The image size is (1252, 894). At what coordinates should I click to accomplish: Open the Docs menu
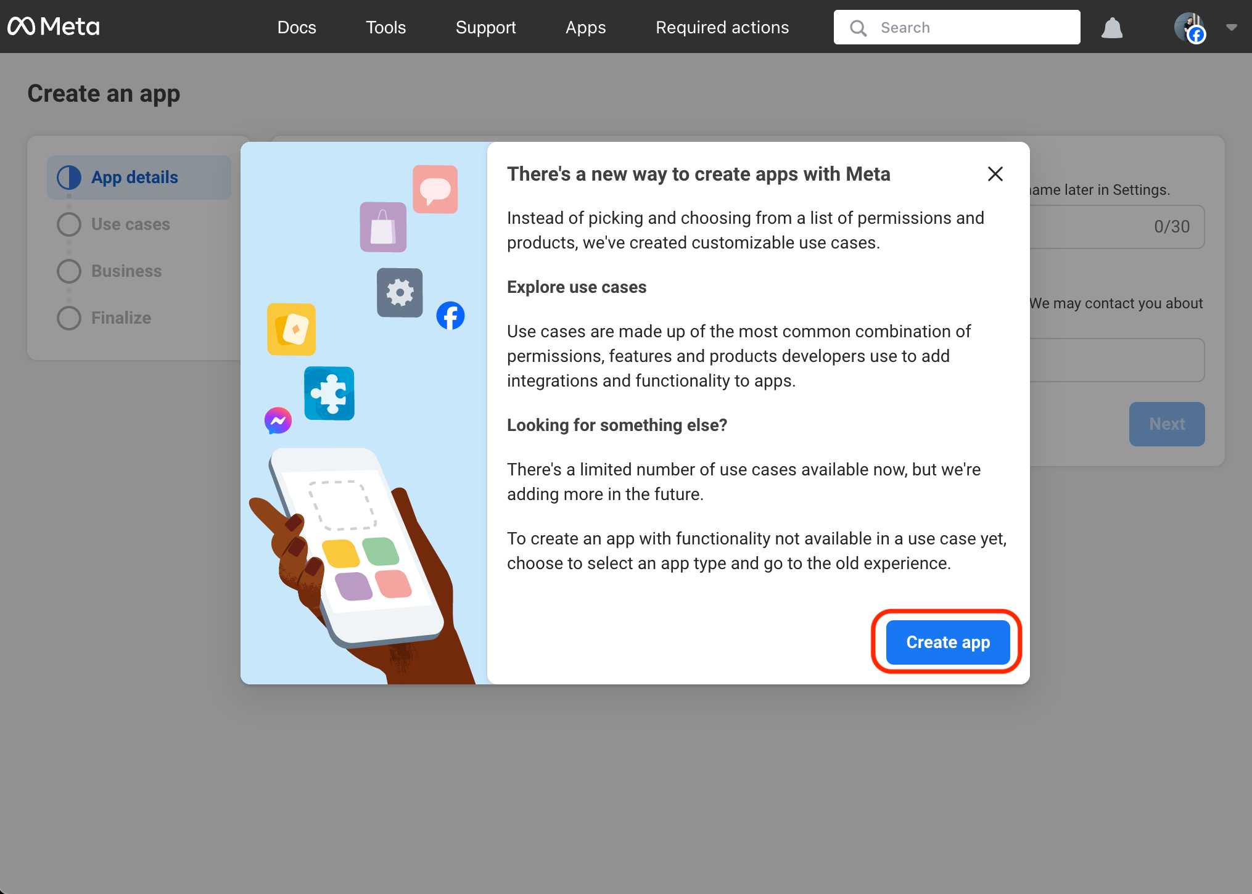(297, 27)
